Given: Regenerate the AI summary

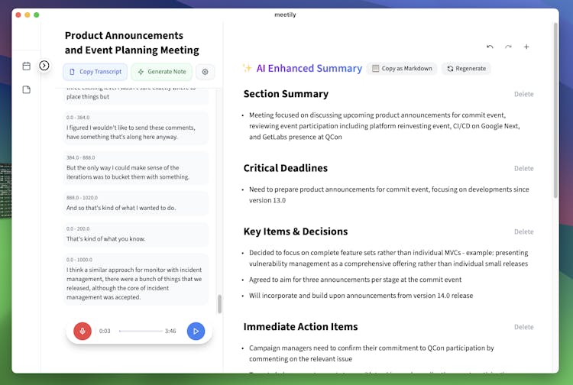Looking at the screenshot, I should [x=466, y=68].
